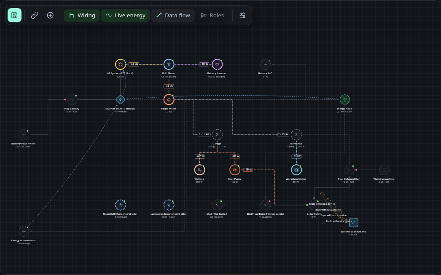The height and width of the screenshot is (275, 441).
Task: Toggle the Live energy layer
Action: [x=126, y=15]
